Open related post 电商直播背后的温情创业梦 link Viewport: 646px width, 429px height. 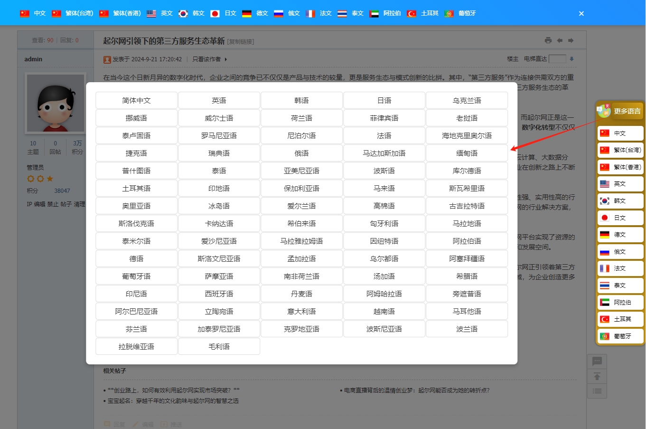click(417, 391)
